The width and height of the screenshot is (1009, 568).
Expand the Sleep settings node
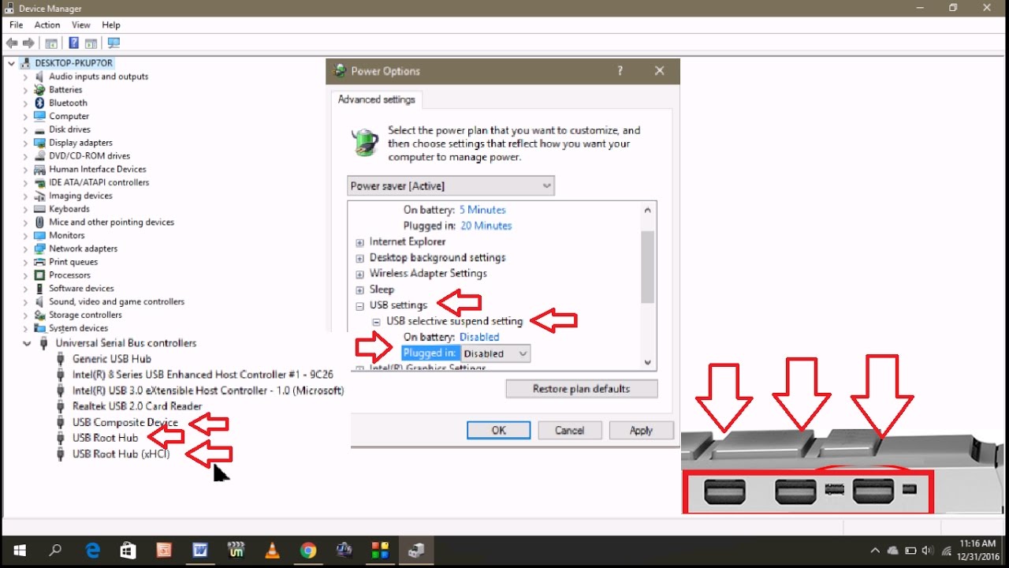click(359, 290)
